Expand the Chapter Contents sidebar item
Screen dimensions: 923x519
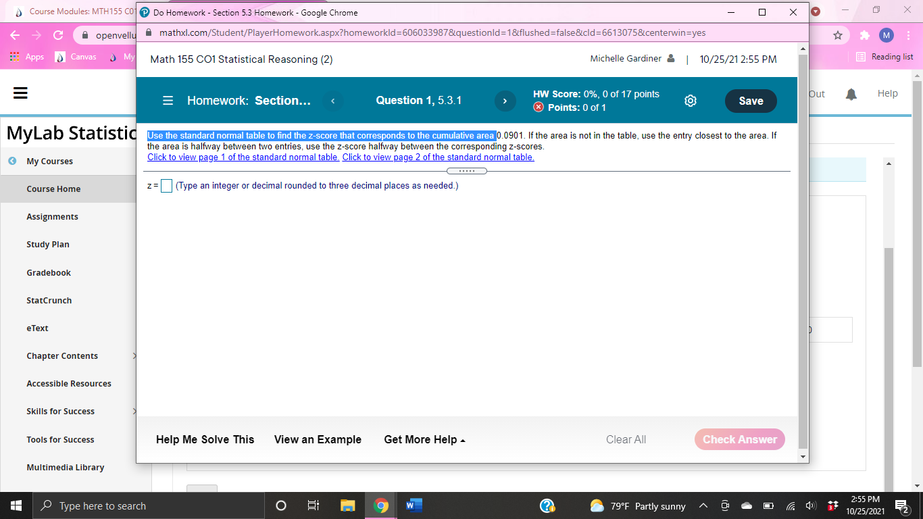(134, 355)
